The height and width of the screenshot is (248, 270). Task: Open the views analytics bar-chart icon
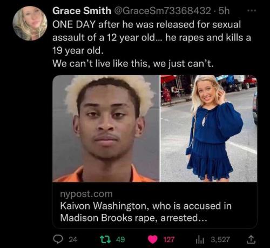[200, 240]
